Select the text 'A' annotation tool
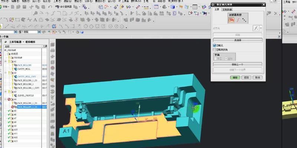The width and height of the screenshot is (297, 148). point(35,20)
